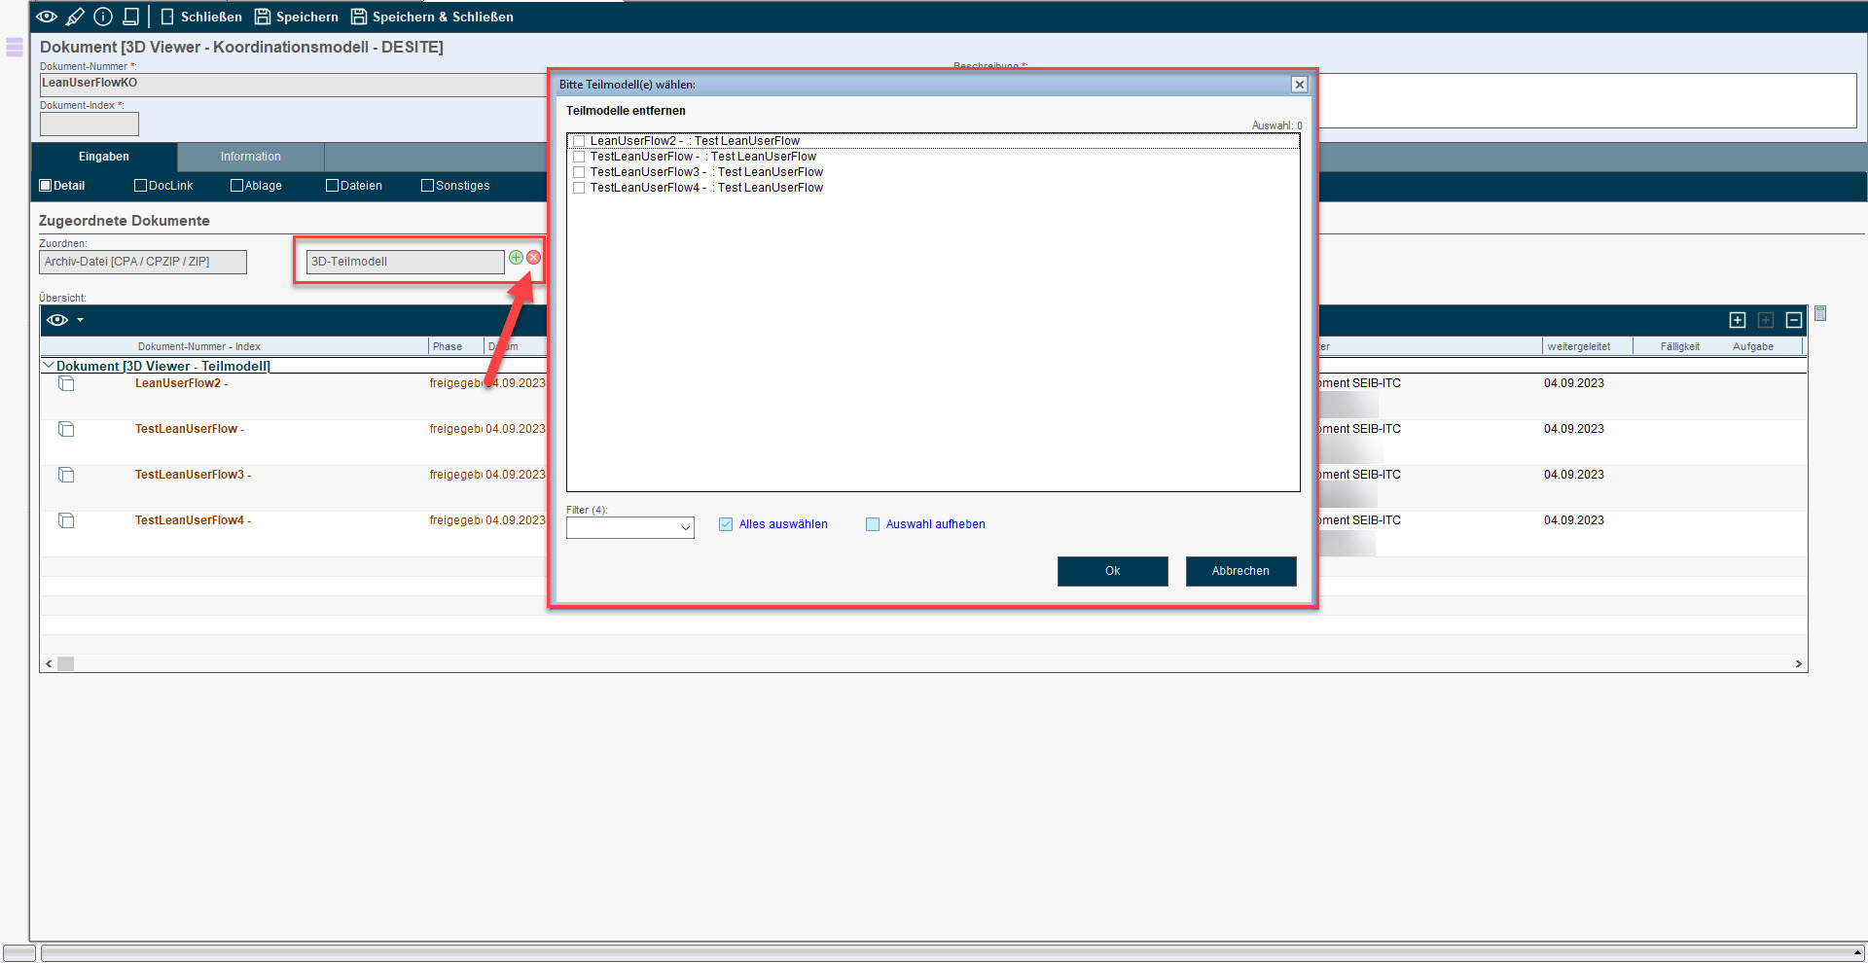
Task: Click the pen edit icon in top toolbar
Action: pyautogui.click(x=75, y=17)
